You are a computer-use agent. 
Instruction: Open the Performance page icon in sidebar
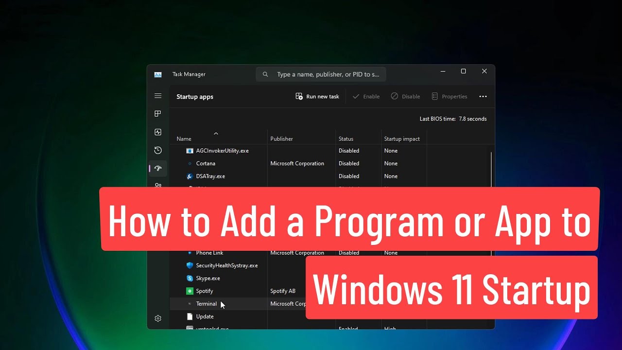point(158,132)
